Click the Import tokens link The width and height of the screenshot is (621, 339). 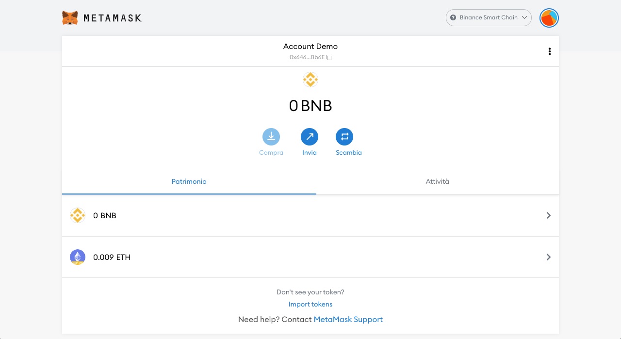pos(310,305)
